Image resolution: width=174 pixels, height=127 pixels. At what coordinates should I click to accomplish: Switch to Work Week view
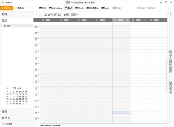[x=55, y=8]
